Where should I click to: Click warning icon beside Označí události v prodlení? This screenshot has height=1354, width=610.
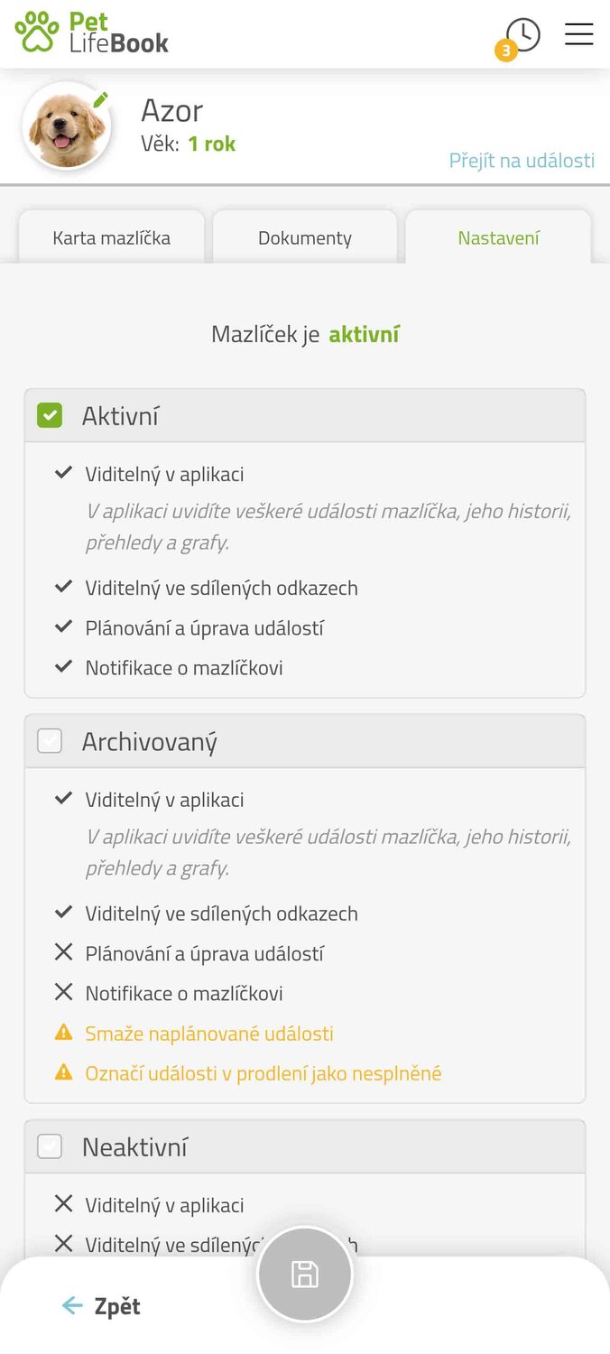coord(63,1072)
